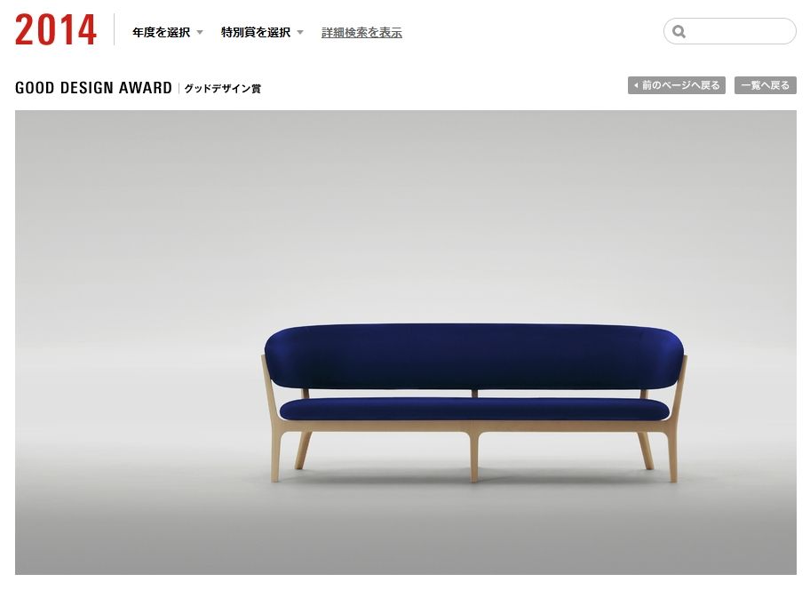Click the left arrow on 前のページへ戻る
This screenshot has width=810, height=590.
tap(636, 85)
